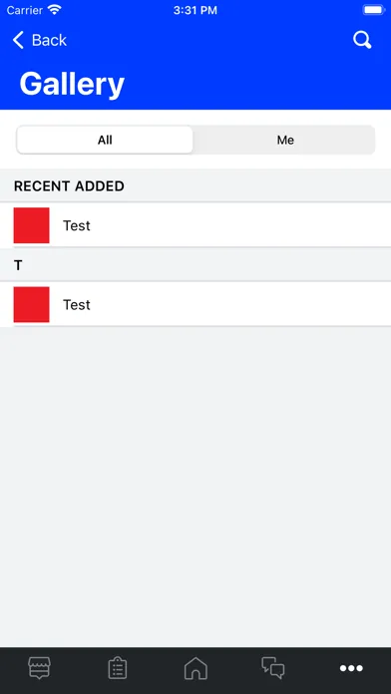Screen dimensions: 391x694
Task: Switch to the Me segment
Action: [x=285, y=140]
